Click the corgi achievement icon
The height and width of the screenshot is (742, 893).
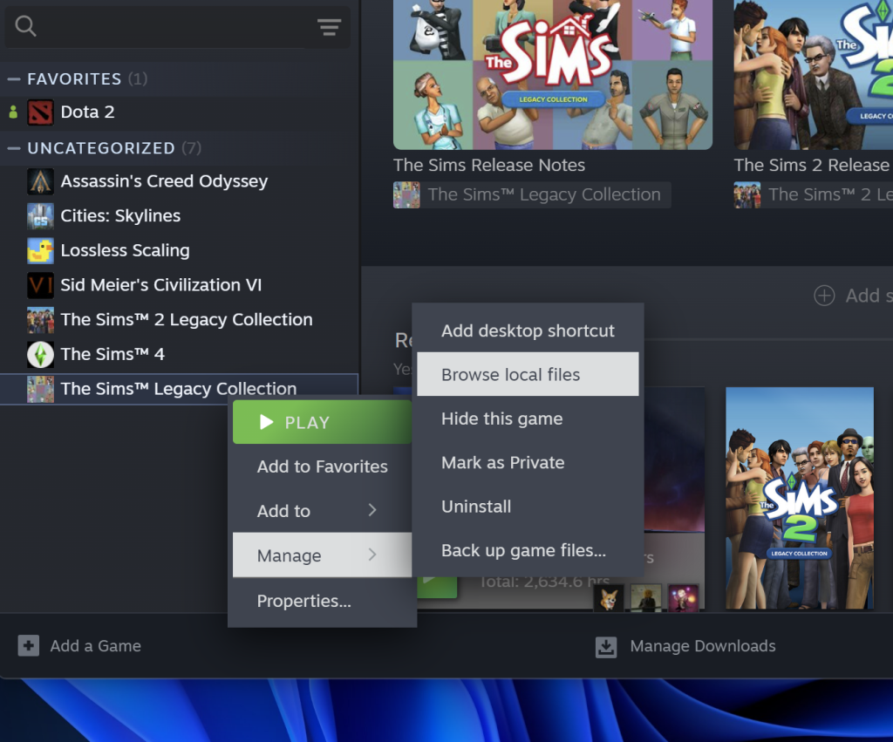(608, 598)
